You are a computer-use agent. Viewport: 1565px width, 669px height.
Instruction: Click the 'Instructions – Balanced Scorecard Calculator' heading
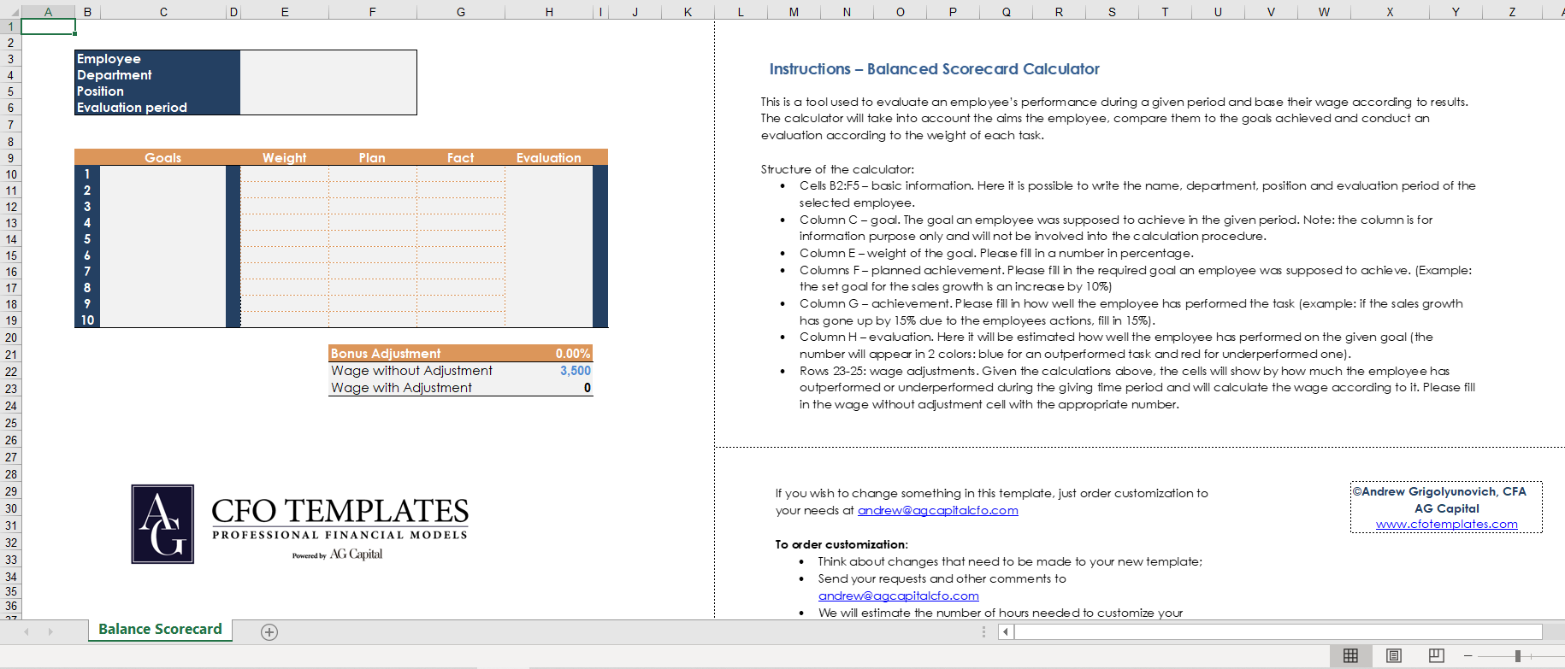[x=935, y=69]
